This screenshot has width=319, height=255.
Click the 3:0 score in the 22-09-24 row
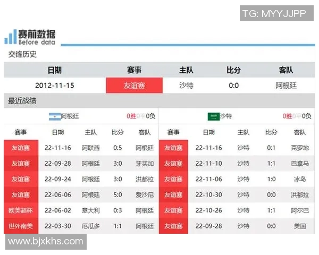[x=117, y=179]
